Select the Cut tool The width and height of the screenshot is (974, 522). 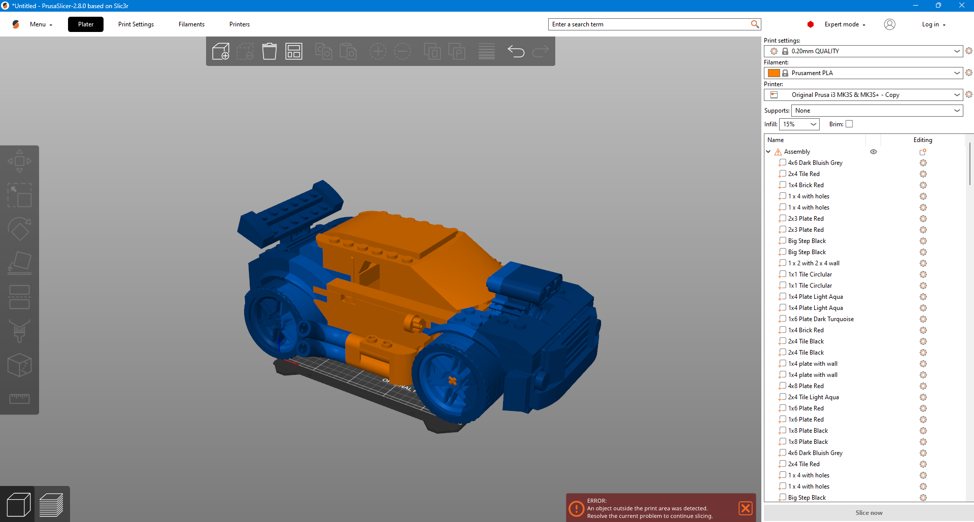[x=19, y=297]
